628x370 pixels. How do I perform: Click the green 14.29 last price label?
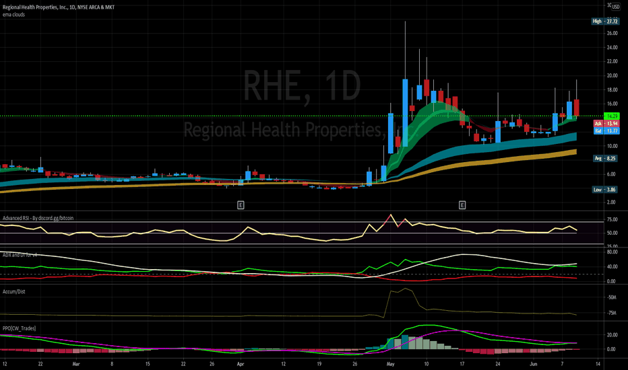[x=612, y=116]
